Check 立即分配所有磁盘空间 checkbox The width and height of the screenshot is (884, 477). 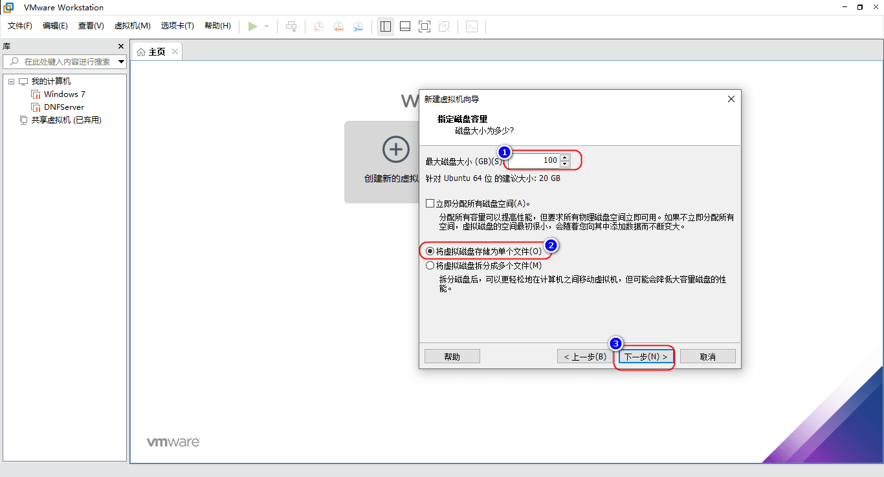[x=430, y=203]
